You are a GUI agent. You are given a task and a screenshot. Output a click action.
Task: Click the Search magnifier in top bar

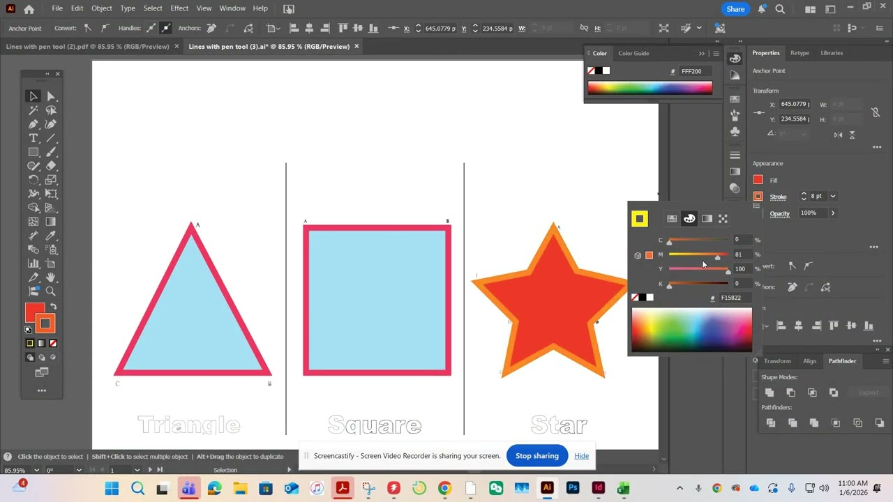pyautogui.click(x=780, y=9)
